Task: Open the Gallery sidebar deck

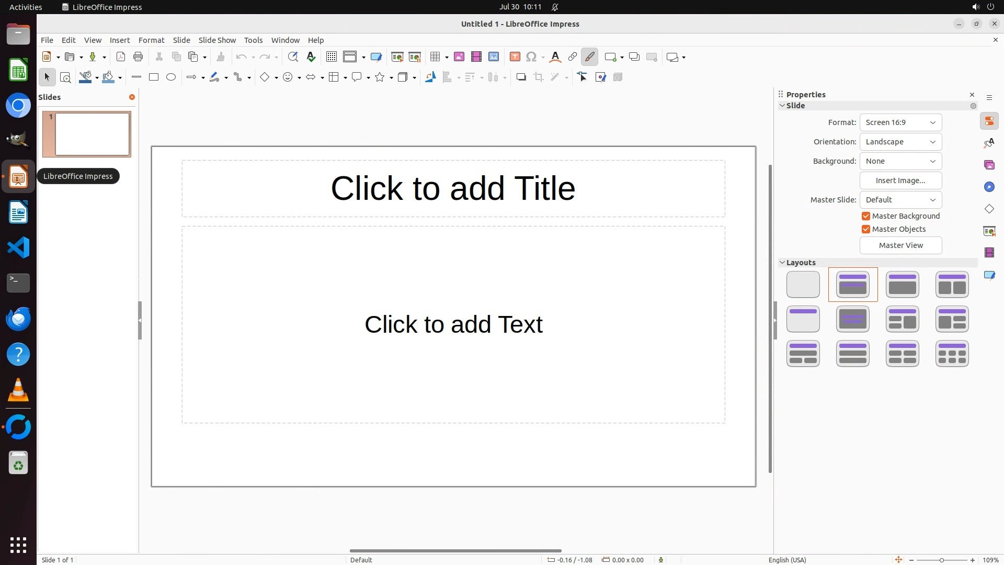Action: coord(989,165)
